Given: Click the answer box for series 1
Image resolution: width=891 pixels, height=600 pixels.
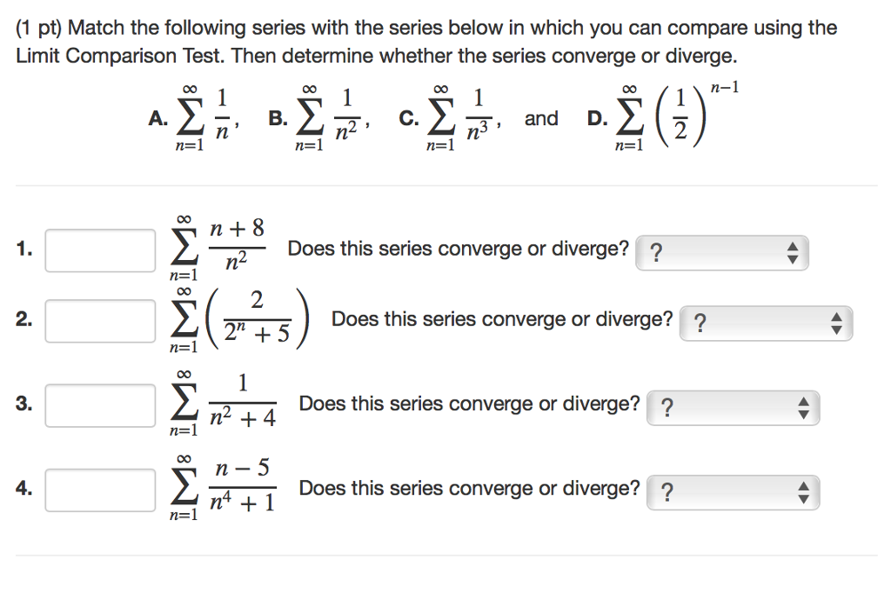Looking at the screenshot, I should (99, 250).
